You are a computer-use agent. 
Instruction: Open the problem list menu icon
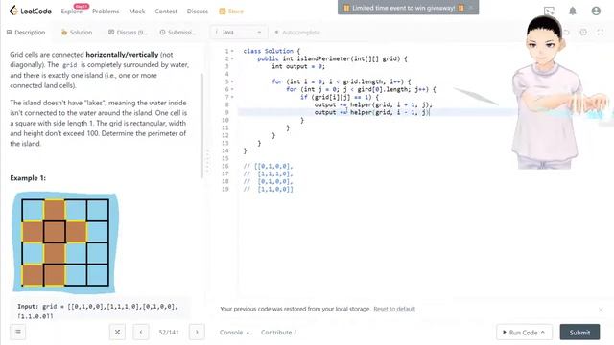[18, 333]
